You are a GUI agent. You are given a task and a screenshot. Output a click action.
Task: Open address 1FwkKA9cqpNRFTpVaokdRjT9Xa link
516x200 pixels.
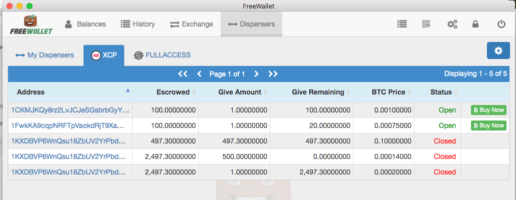coord(68,125)
